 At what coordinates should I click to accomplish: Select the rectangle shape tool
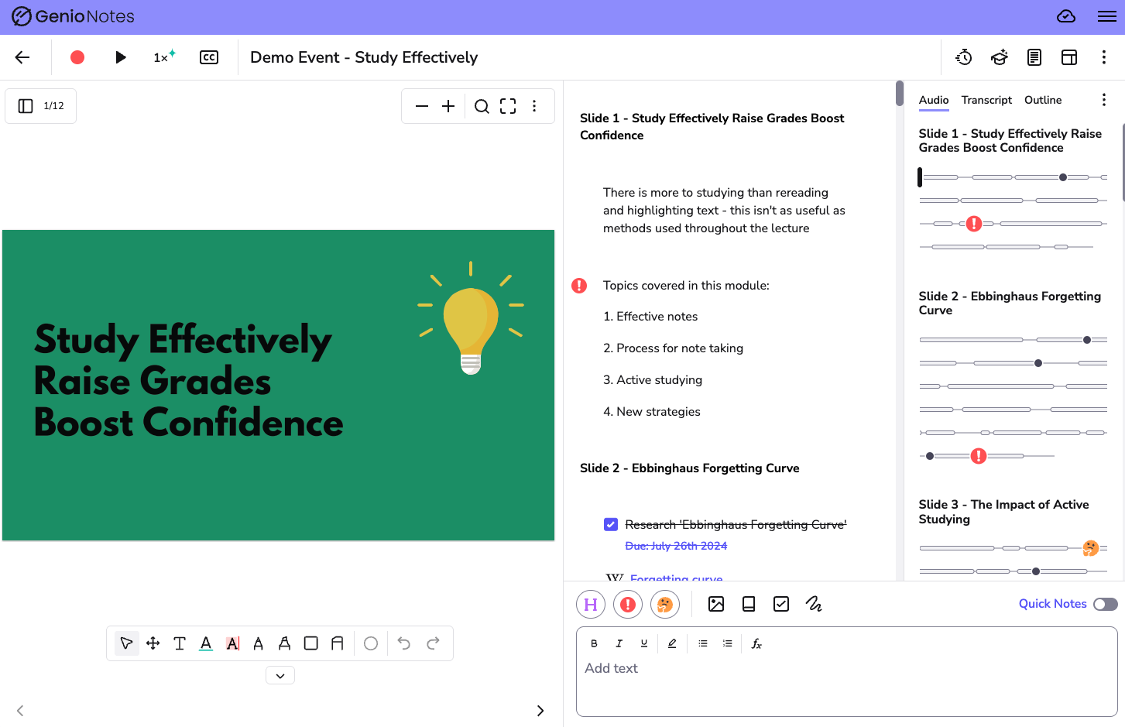[311, 643]
